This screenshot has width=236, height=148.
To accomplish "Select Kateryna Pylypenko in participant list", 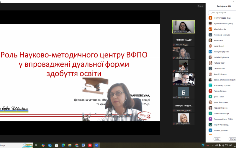I will [x=222, y=52].
